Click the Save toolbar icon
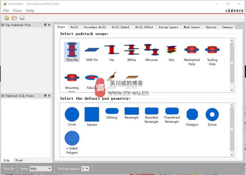The image size is (246, 175). (22, 18)
